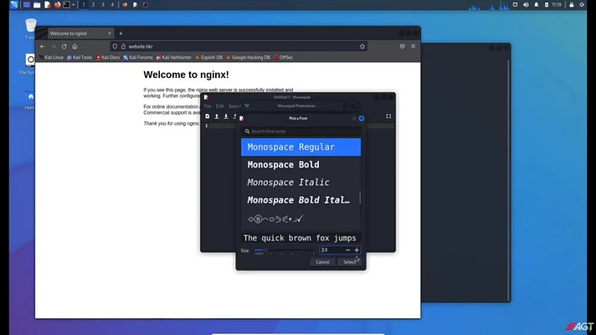Confirm the font with the Select button
596x335 pixels.
[x=349, y=262]
